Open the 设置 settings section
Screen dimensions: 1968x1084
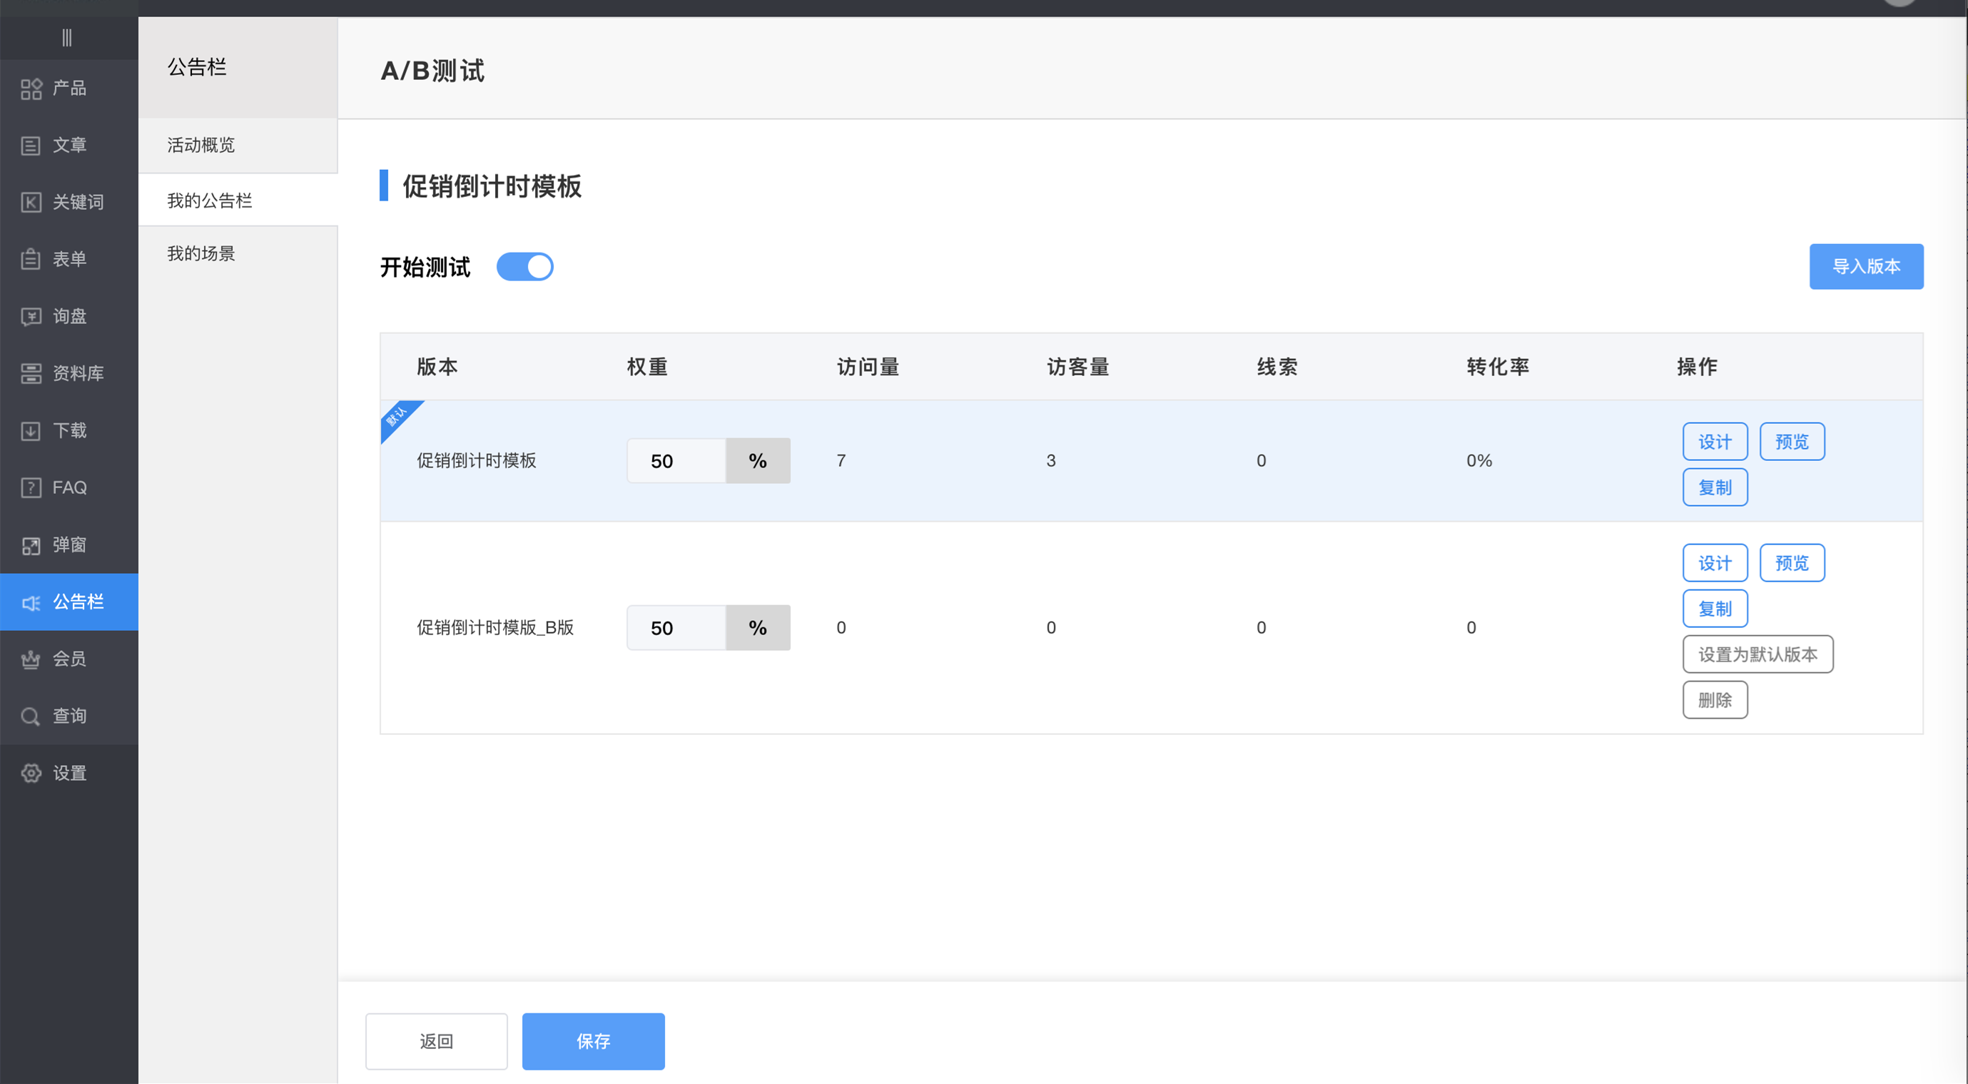point(69,772)
